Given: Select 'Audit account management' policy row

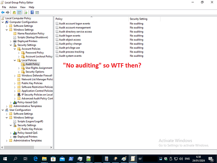Looking at the screenshot, I should (75, 28).
